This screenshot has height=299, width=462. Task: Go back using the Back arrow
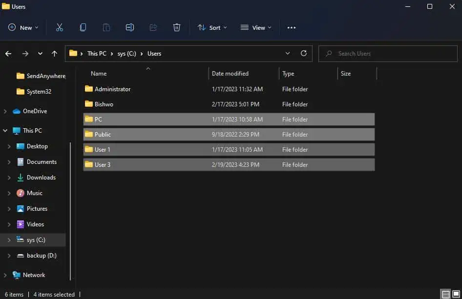(x=8, y=54)
